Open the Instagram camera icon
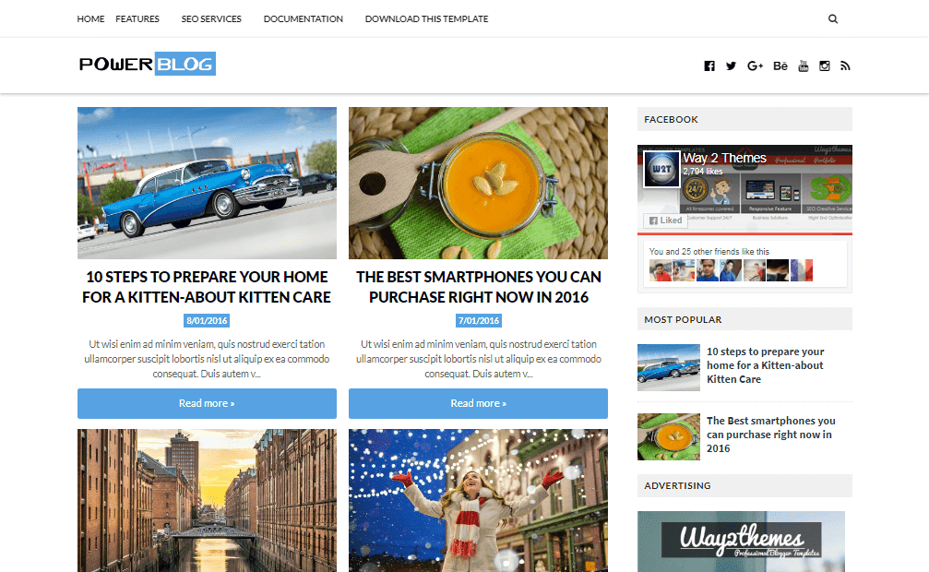929x572 pixels. (824, 66)
